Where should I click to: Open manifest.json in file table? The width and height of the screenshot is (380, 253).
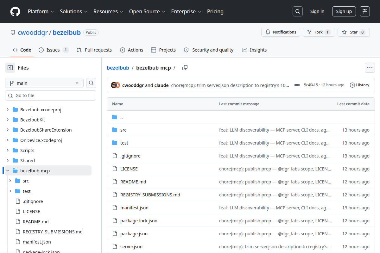point(134,208)
